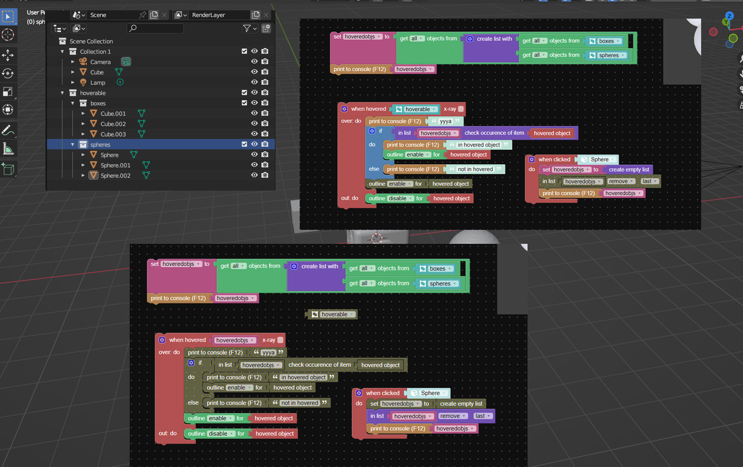Uncheck the boxes collection checkbox

244,103
